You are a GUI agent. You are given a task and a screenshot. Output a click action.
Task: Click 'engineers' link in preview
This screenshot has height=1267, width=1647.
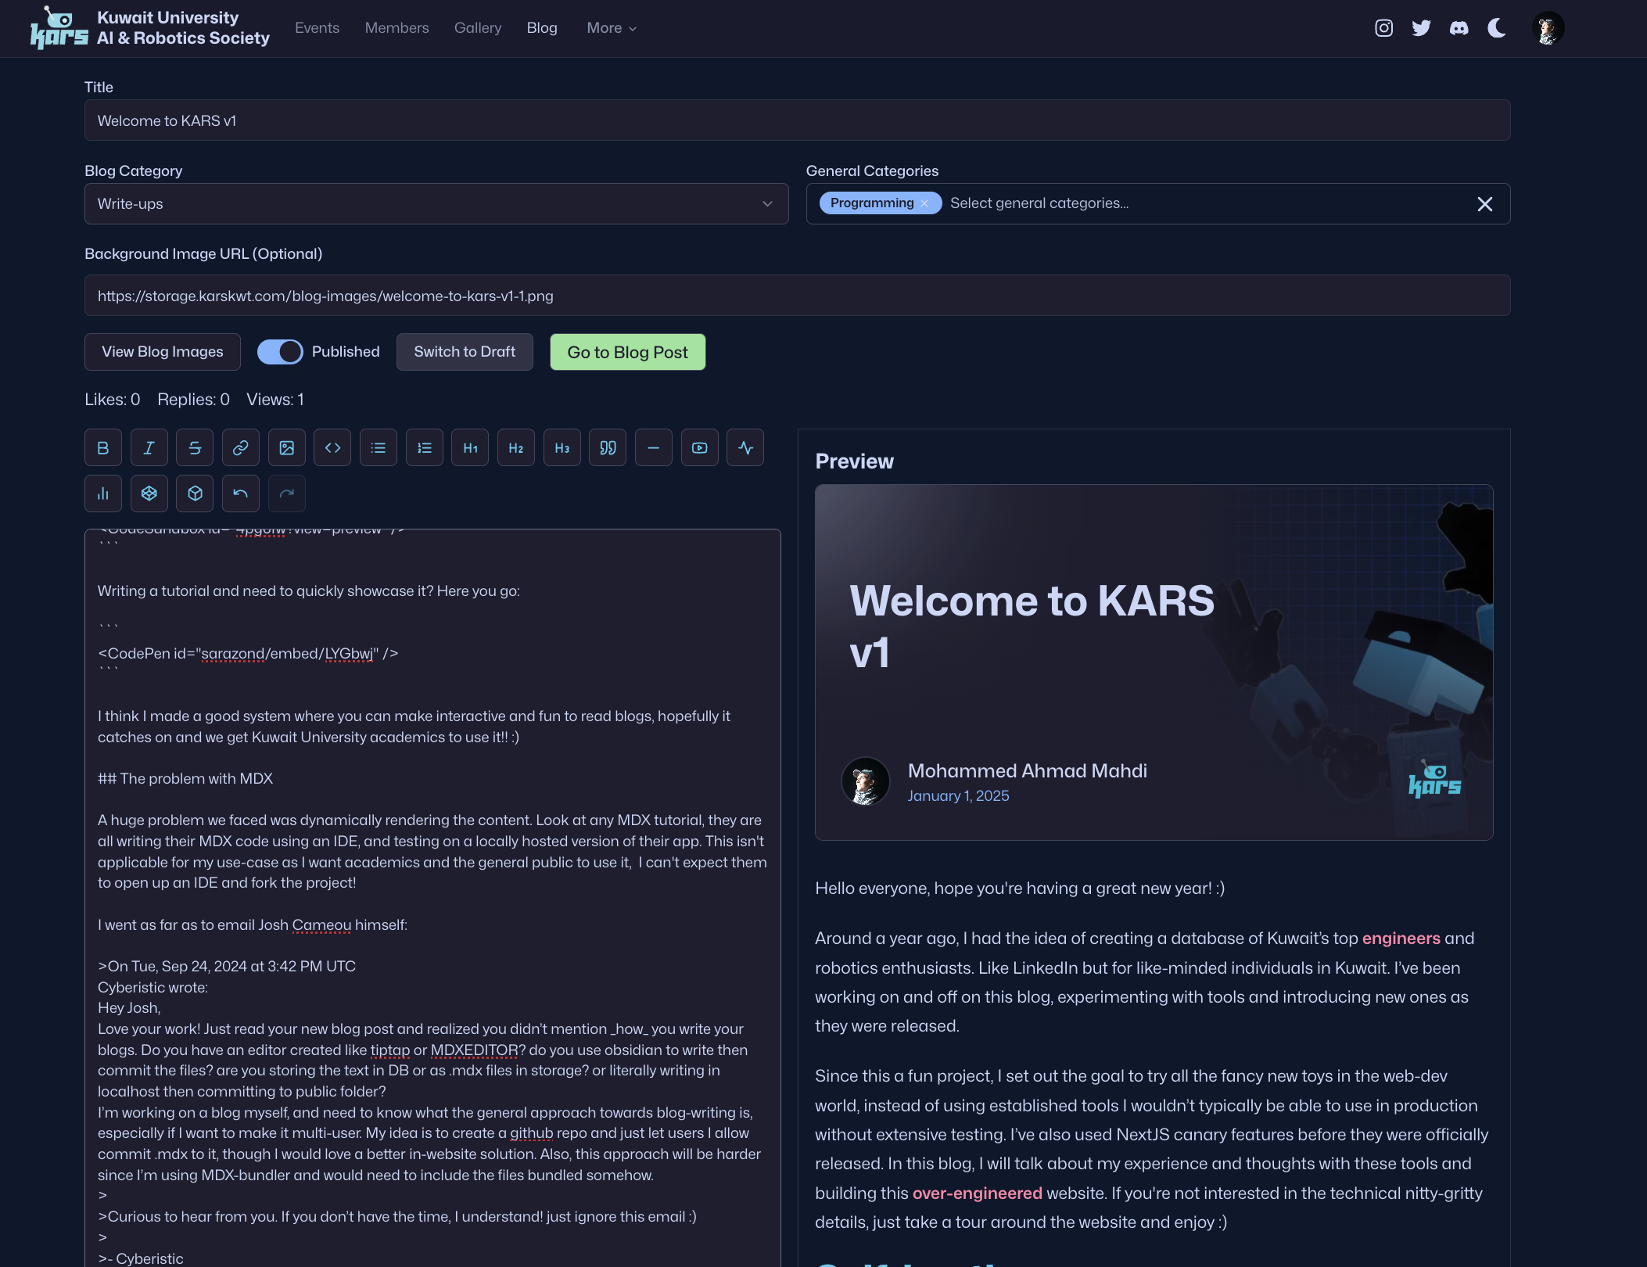pos(1401,939)
